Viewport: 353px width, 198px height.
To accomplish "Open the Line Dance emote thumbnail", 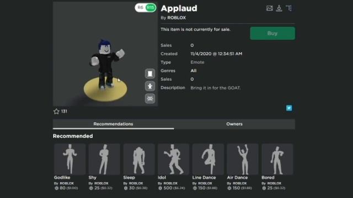I will click(x=208, y=159).
